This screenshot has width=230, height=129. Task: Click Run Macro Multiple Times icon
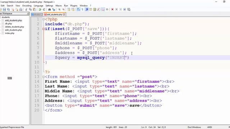click(125, 10)
